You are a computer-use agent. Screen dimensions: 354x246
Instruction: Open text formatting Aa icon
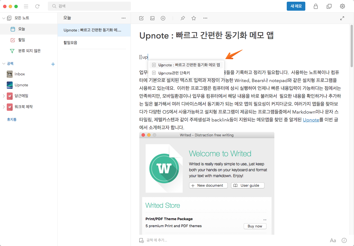pyautogui.click(x=333, y=240)
